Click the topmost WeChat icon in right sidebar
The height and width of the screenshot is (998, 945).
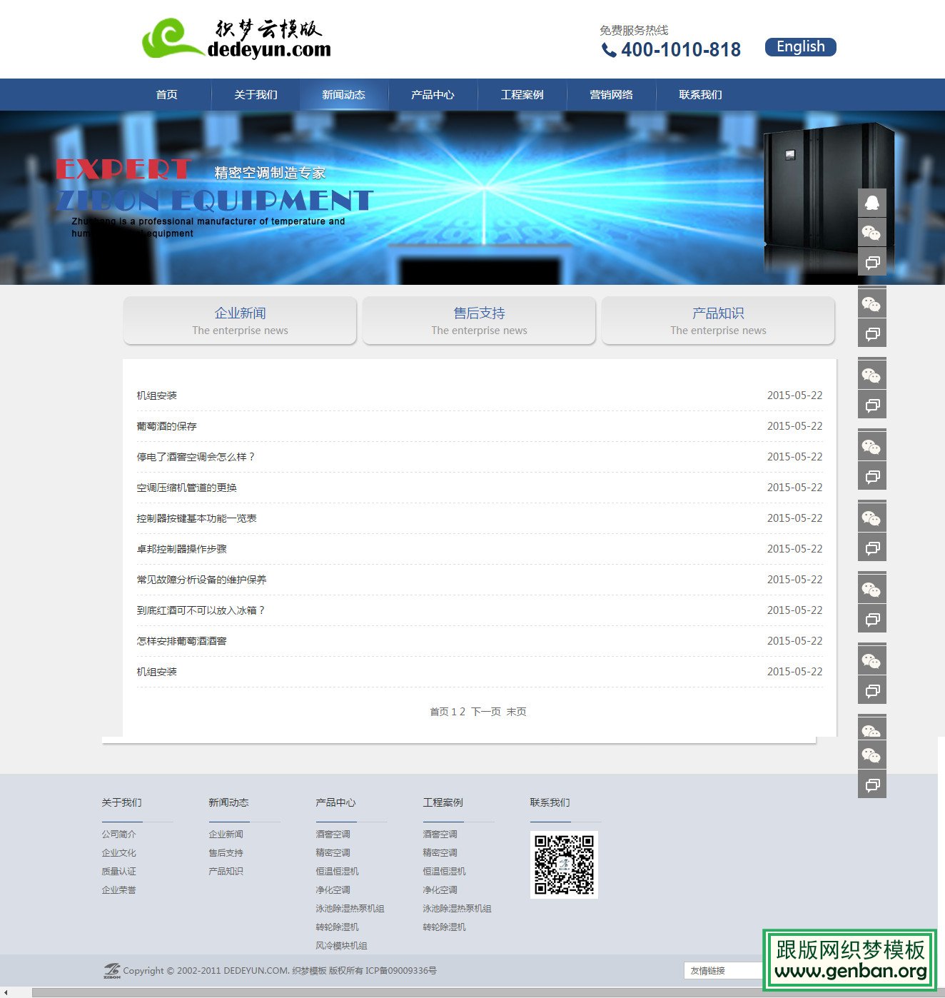pos(871,232)
